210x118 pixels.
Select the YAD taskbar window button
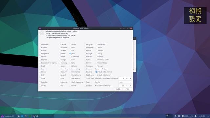(43, 116)
